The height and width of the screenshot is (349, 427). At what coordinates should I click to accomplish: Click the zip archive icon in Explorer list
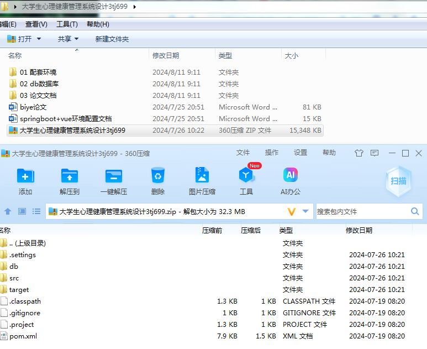(x=13, y=130)
